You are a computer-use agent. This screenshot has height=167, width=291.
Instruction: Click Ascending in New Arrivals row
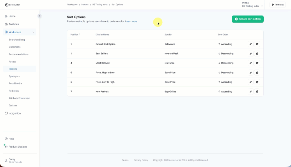(x=225, y=92)
